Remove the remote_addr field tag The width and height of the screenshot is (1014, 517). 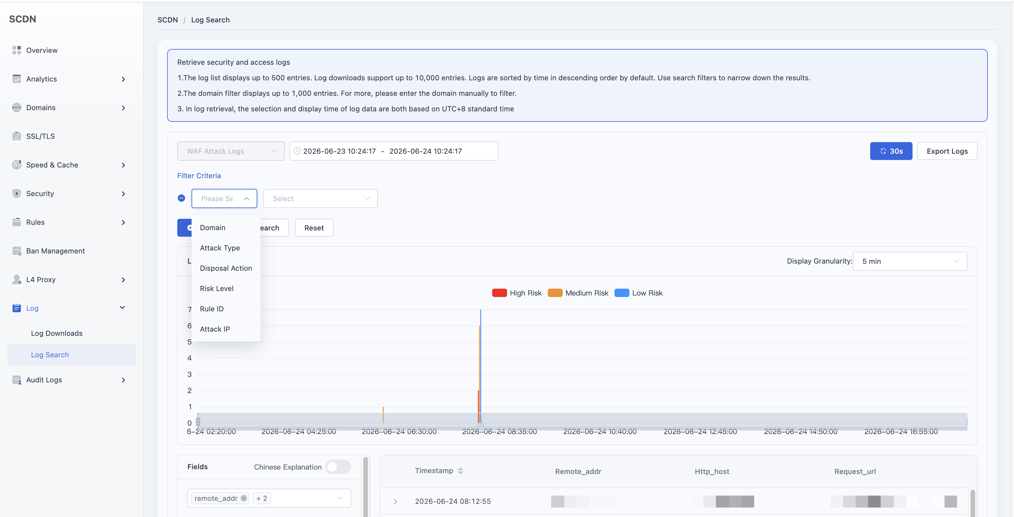244,498
